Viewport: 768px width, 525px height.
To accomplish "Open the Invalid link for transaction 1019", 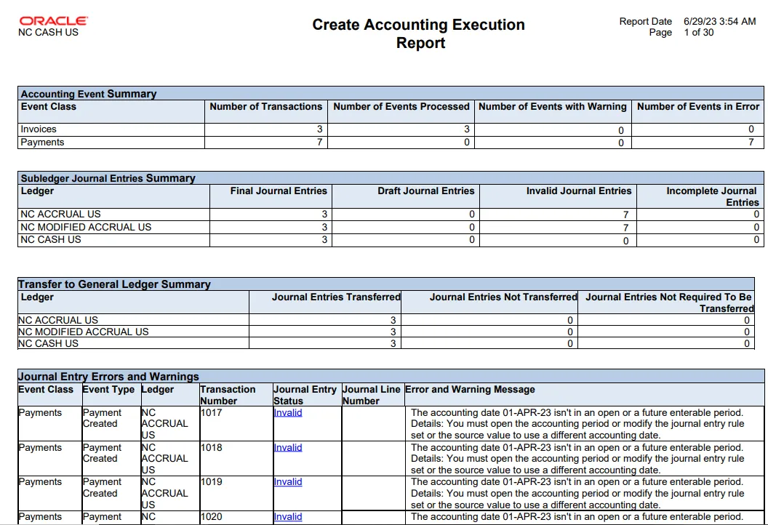I will click(287, 482).
